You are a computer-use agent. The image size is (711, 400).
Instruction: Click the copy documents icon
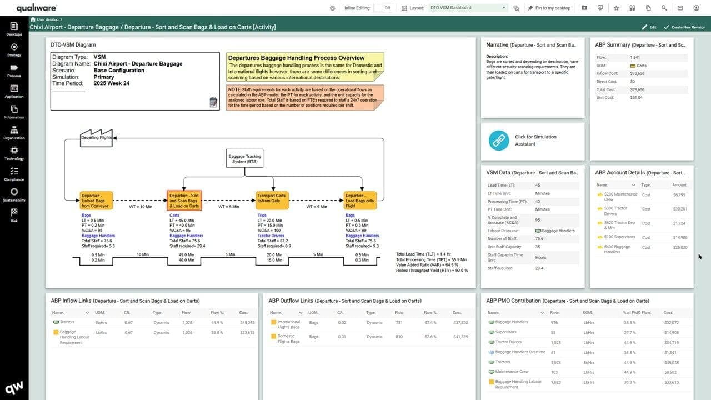click(648, 8)
